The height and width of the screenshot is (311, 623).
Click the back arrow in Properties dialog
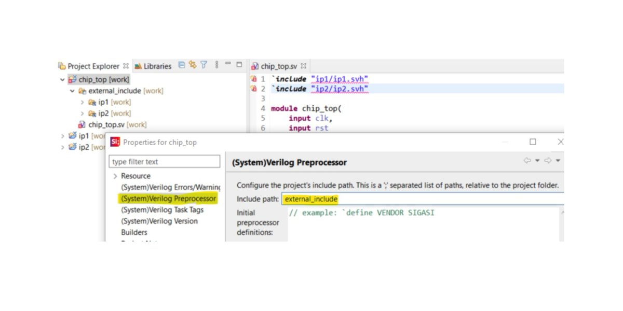point(527,161)
